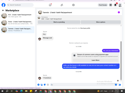
Task: Open the $900 - 2 beds listing banner
Action: pos(51,18)
